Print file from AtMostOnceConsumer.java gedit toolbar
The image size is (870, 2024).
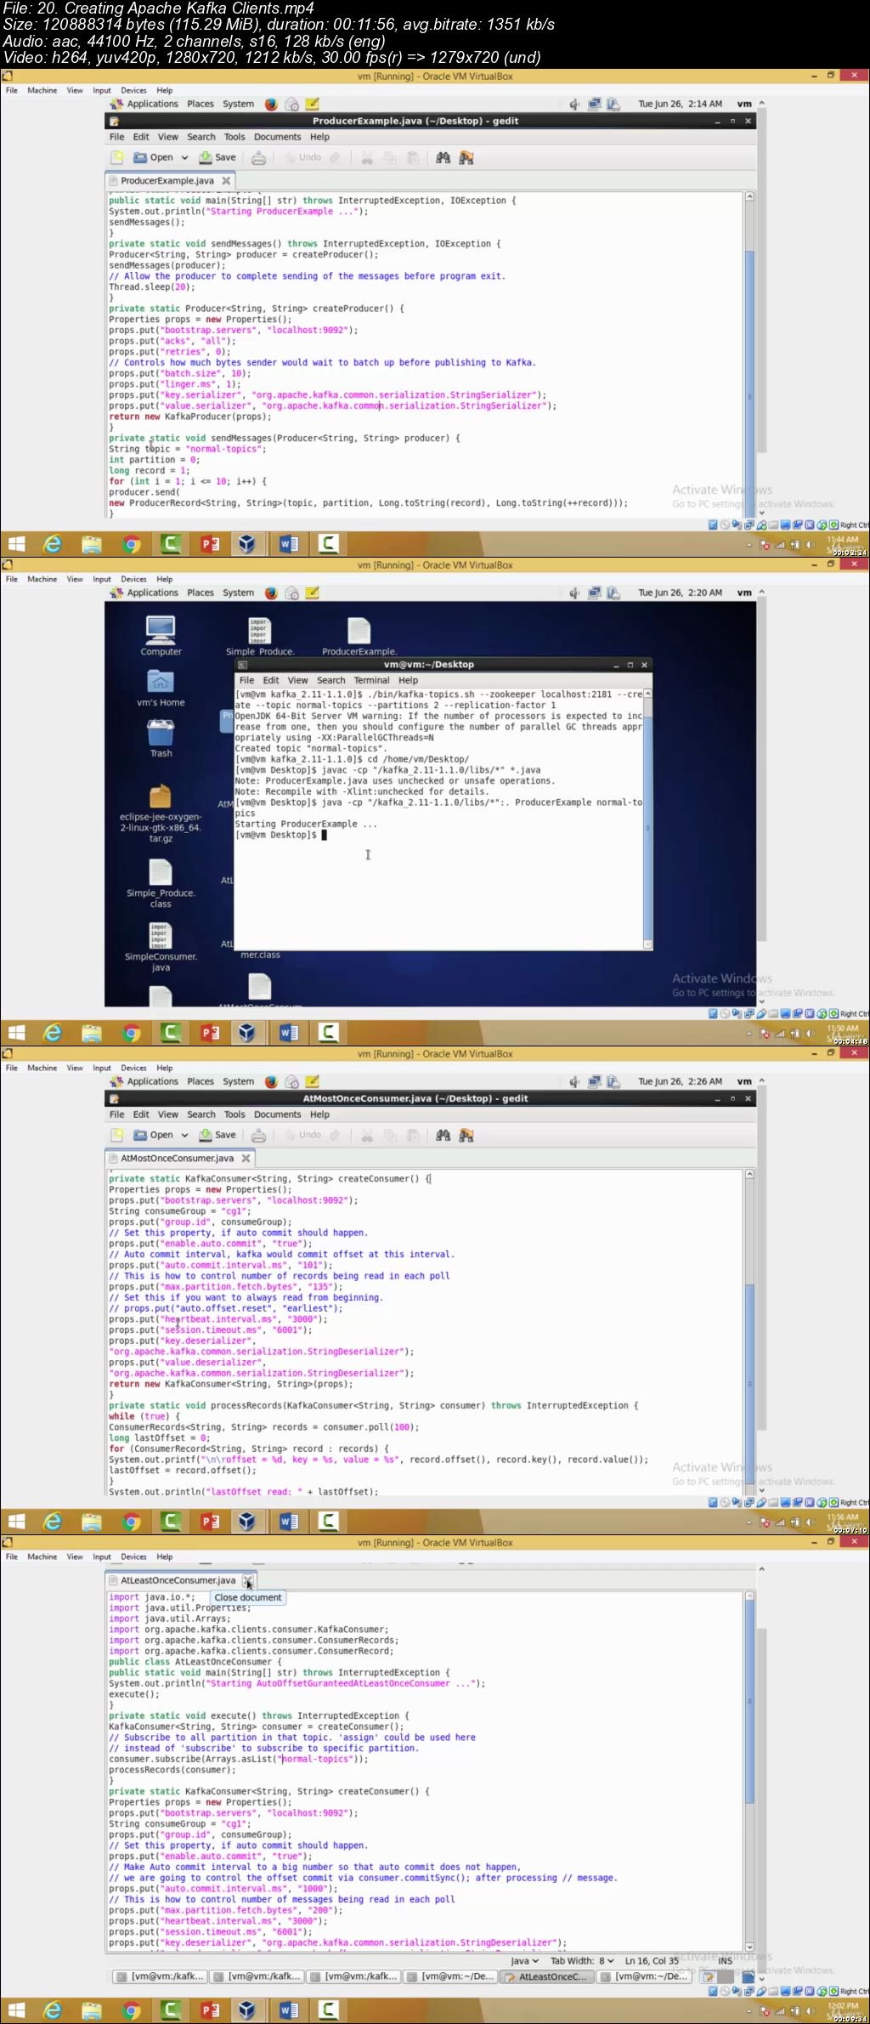point(258,1135)
